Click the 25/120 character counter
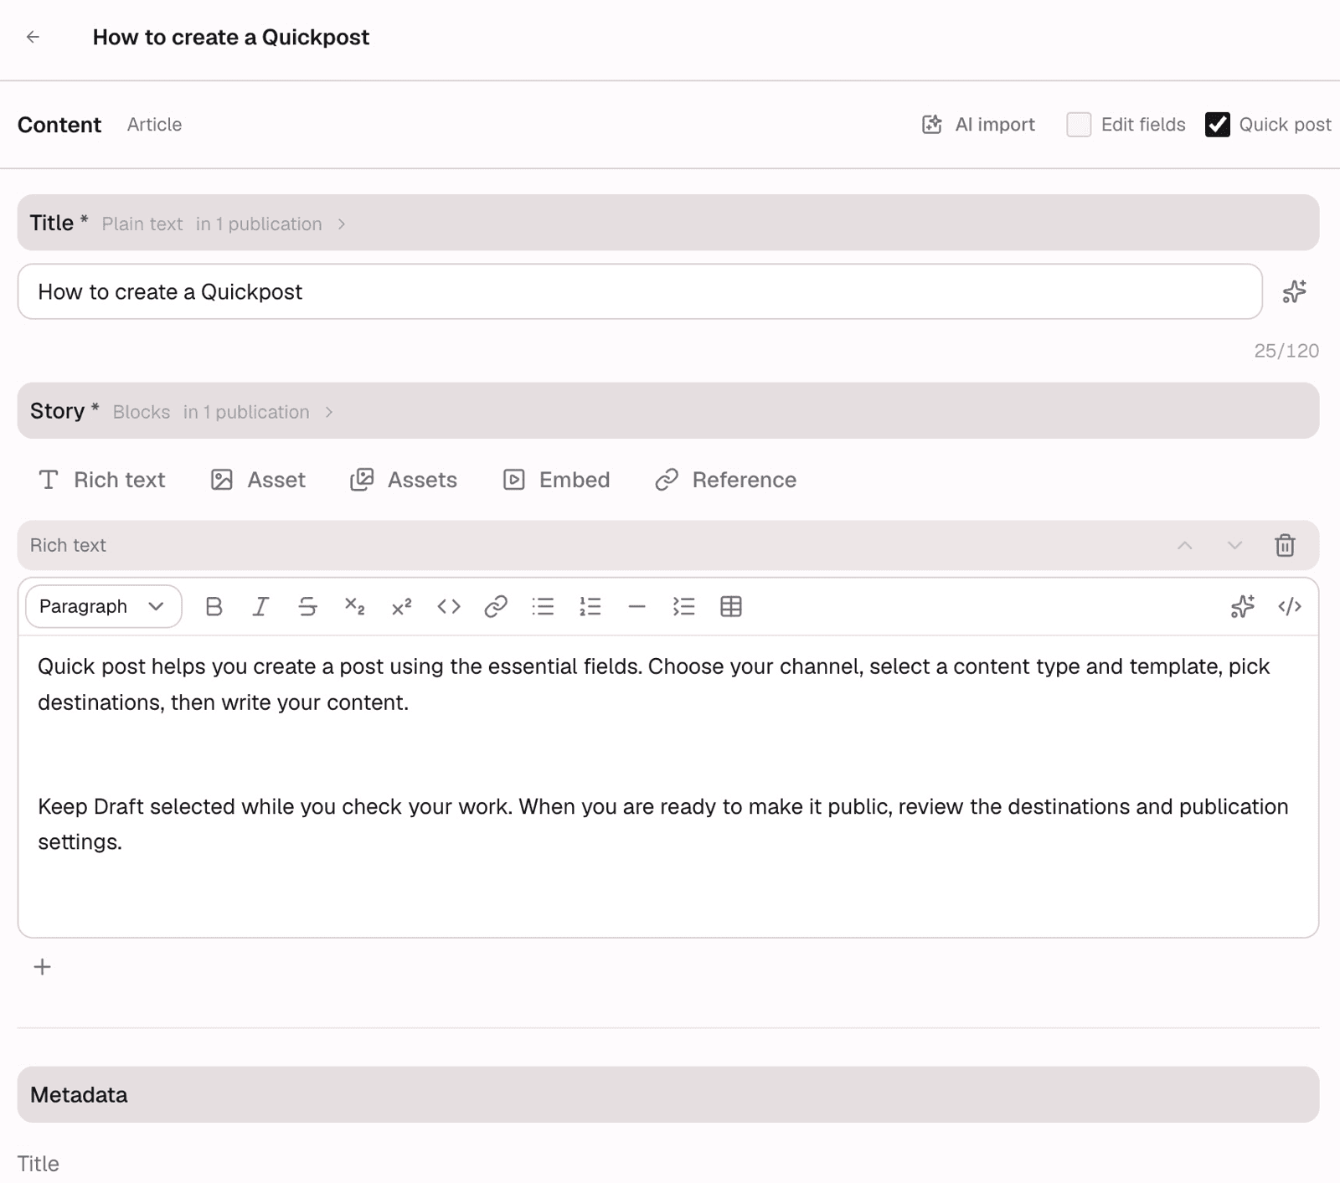The width and height of the screenshot is (1340, 1183). pyautogui.click(x=1286, y=351)
